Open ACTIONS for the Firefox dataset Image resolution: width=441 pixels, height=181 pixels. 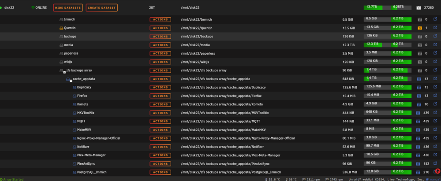click(x=161, y=96)
